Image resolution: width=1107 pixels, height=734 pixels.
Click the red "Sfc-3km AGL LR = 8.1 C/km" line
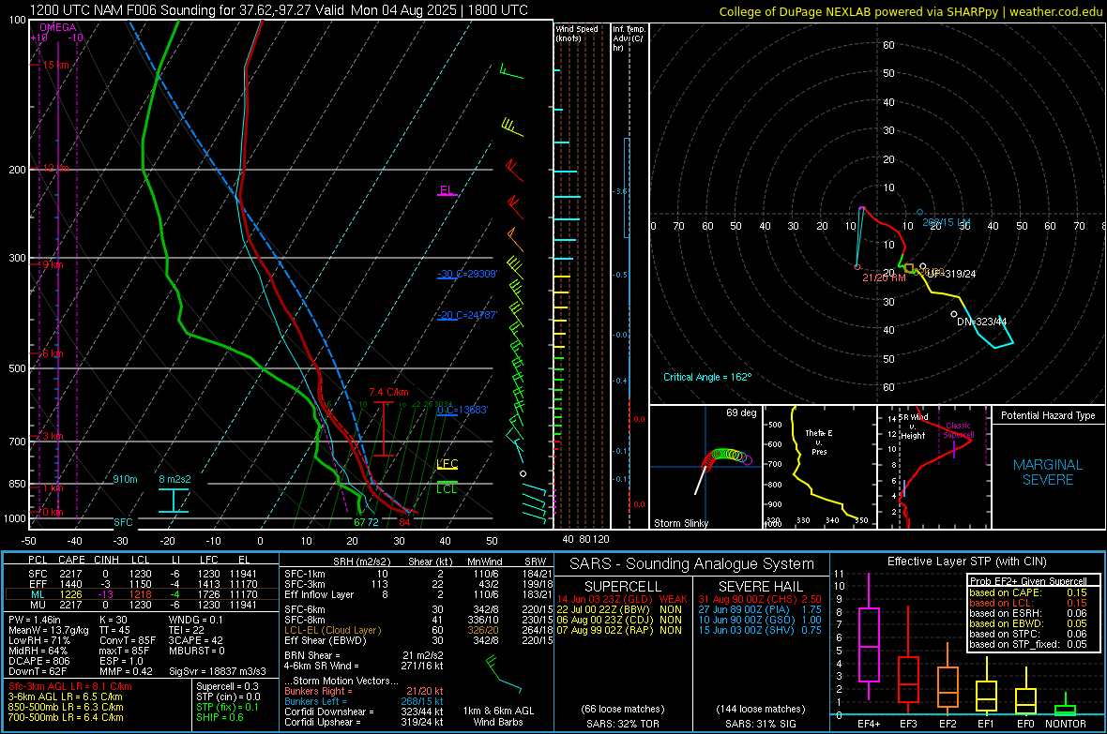click(70, 686)
